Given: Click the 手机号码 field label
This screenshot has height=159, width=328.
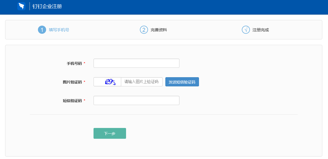Looking at the screenshot, I should 74,63.
